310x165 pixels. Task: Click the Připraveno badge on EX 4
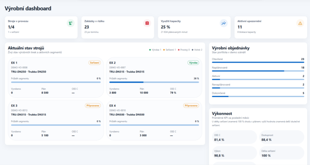click(191, 105)
